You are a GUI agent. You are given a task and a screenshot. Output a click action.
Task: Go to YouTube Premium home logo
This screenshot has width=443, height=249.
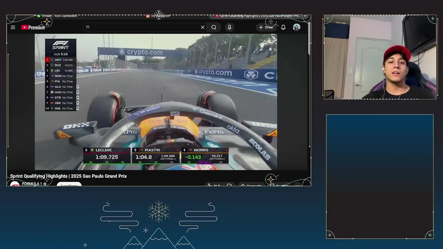(x=33, y=27)
